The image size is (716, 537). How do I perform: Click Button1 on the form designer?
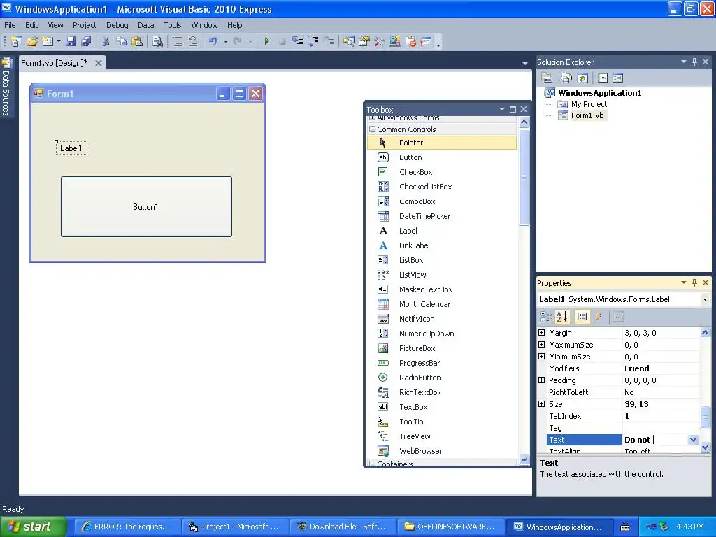click(x=146, y=206)
